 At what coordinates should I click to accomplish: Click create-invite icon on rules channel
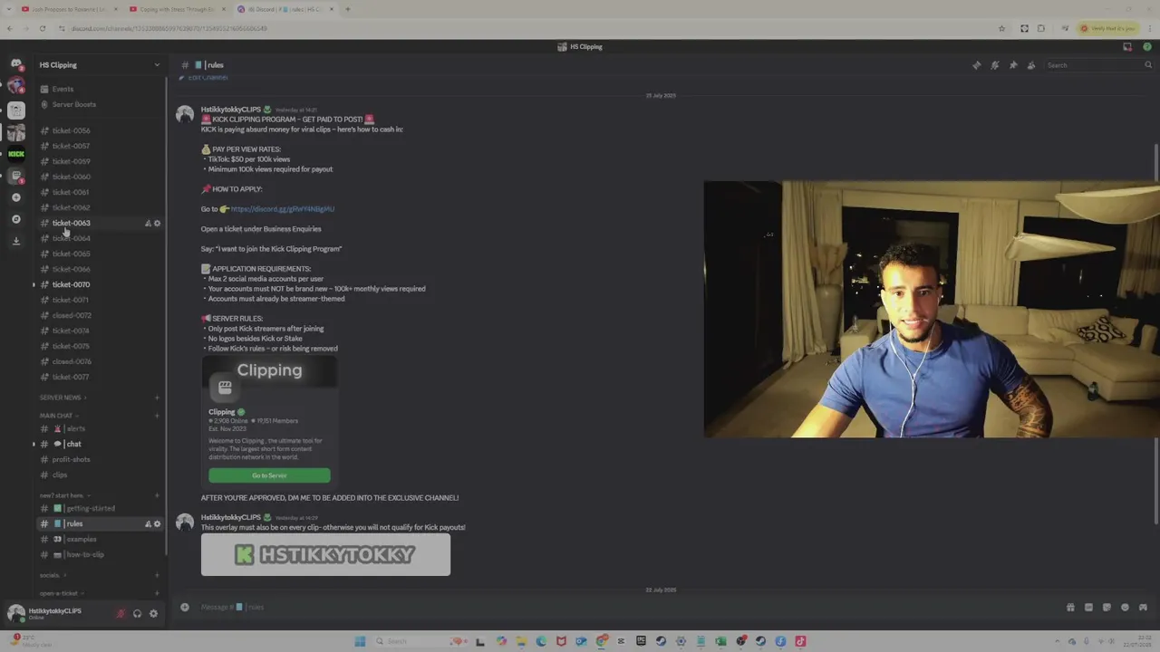[x=148, y=523]
